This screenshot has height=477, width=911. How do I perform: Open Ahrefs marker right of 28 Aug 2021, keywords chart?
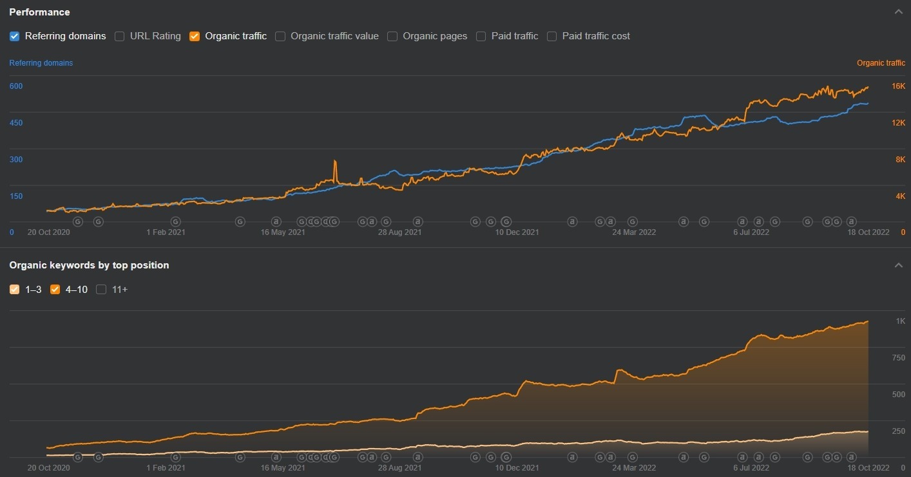(417, 457)
